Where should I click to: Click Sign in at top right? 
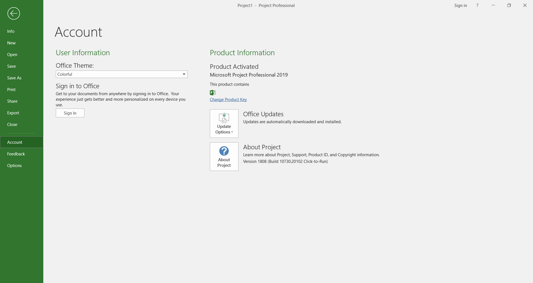click(x=461, y=5)
